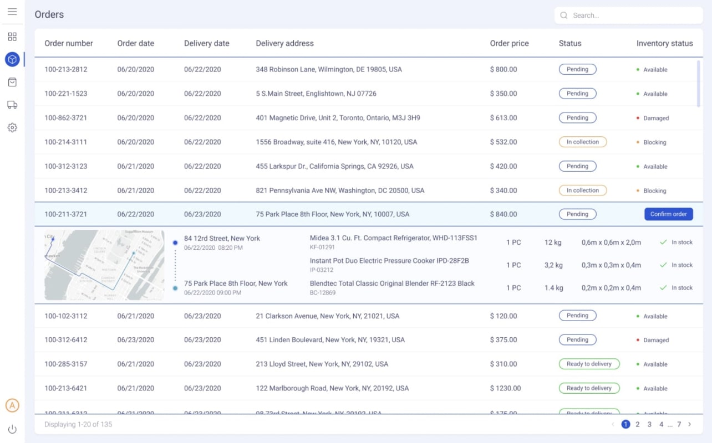The height and width of the screenshot is (443, 712).
Task: Open the settings gear icon
Action: point(12,127)
